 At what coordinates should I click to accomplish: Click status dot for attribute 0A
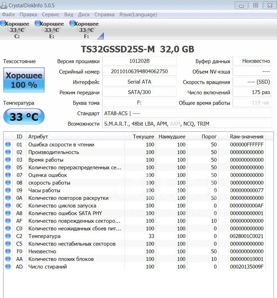[8, 198]
